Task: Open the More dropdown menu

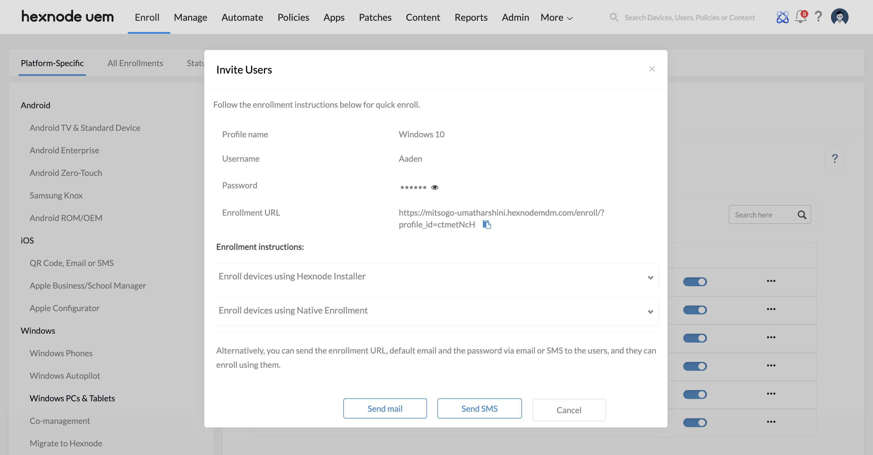Action: coord(556,17)
